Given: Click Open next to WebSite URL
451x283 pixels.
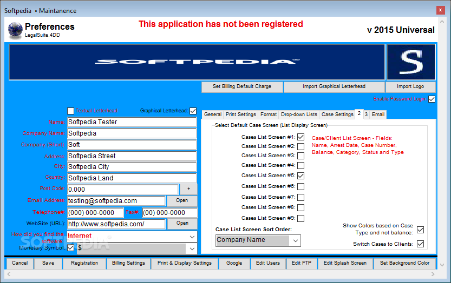Looking at the screenshot, I should click(x=182, y=223).
